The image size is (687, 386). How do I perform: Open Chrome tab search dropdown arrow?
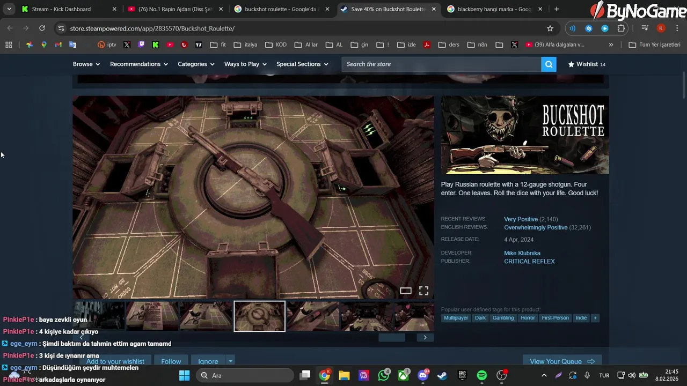point(9,9)
